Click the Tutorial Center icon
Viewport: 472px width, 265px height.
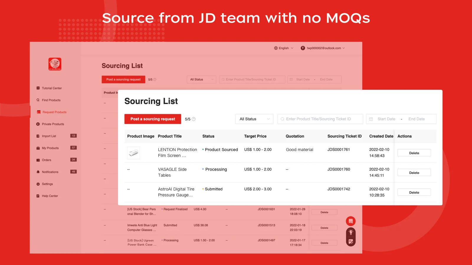click(x=38, y=88)
